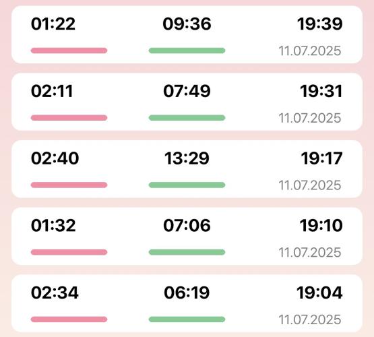The height and width of the screenshot is (337, 374).
Task: Click the date below 19:10
Action: tap(310, 253)
